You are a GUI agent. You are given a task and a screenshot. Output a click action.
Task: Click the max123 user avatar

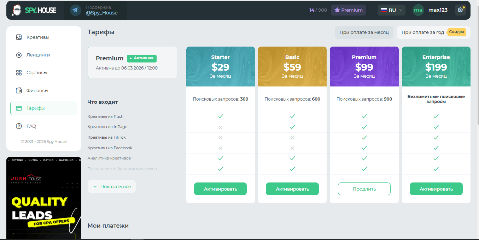(x=418, y=10)
